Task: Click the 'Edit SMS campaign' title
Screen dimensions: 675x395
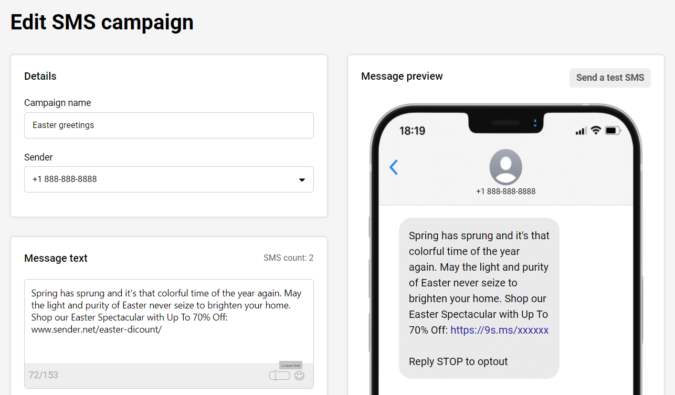Action: coord(102,23)
